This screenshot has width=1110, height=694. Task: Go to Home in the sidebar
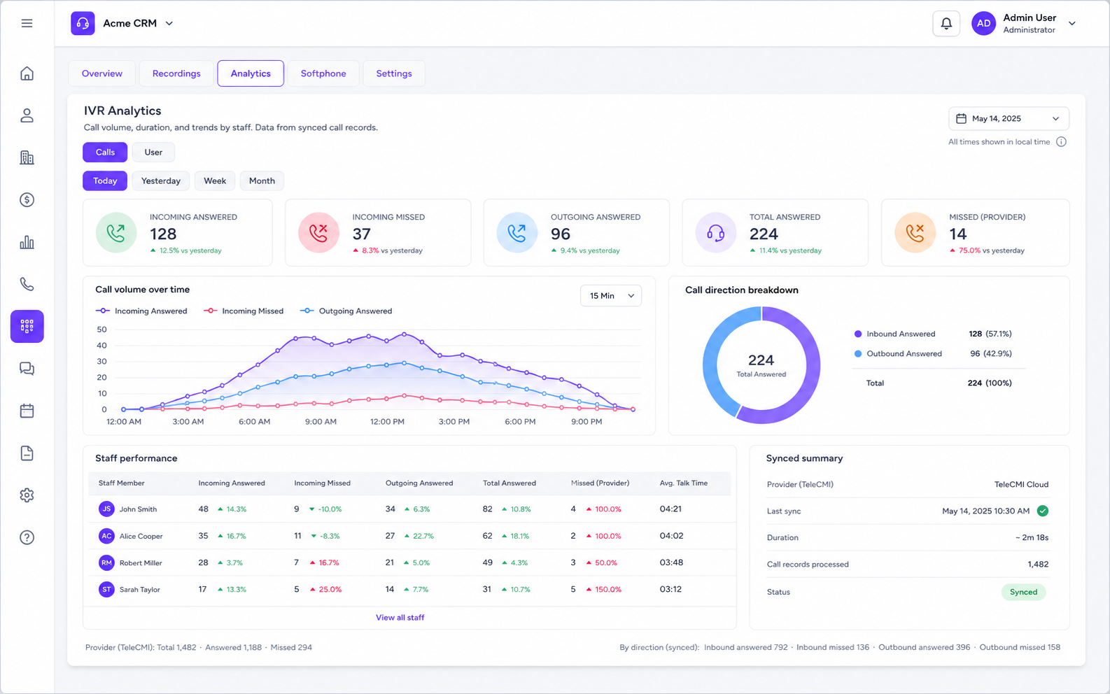point(27,73)
